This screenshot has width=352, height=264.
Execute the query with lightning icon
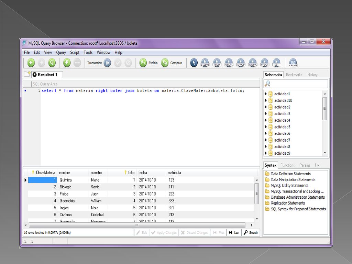point(67,63)
